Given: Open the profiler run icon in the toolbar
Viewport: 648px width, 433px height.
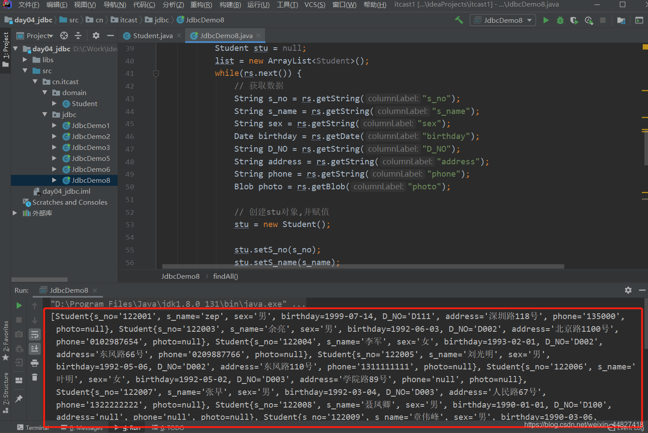Looking at the screenshot, I should 589,20.
